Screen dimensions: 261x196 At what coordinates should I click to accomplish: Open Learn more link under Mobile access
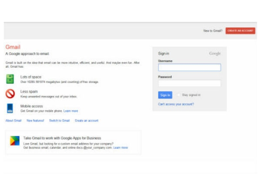pos(71,111)
